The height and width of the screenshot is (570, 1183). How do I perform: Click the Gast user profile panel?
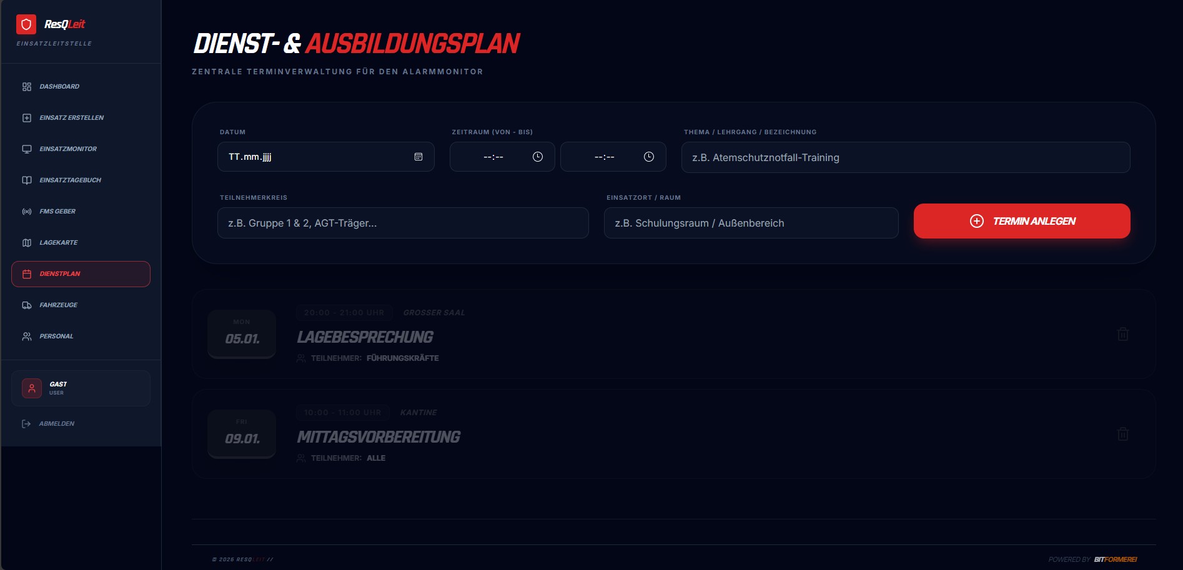81,388
